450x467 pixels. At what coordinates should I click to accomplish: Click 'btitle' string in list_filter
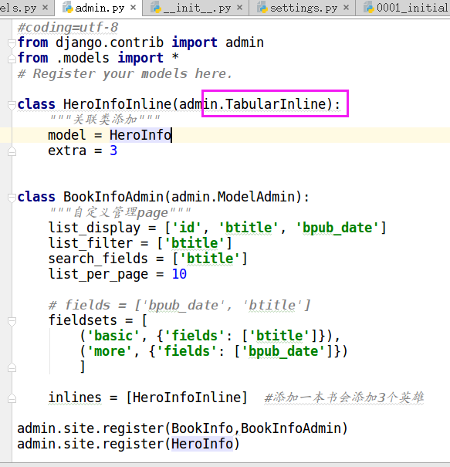(x=195, y=243)
